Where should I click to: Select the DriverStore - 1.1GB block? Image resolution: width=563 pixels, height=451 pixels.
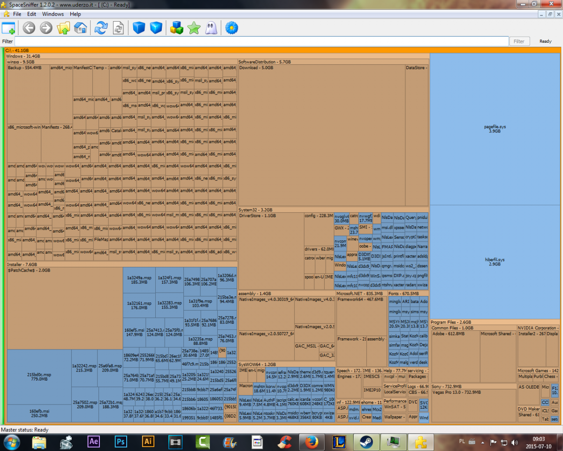point(271,251)
